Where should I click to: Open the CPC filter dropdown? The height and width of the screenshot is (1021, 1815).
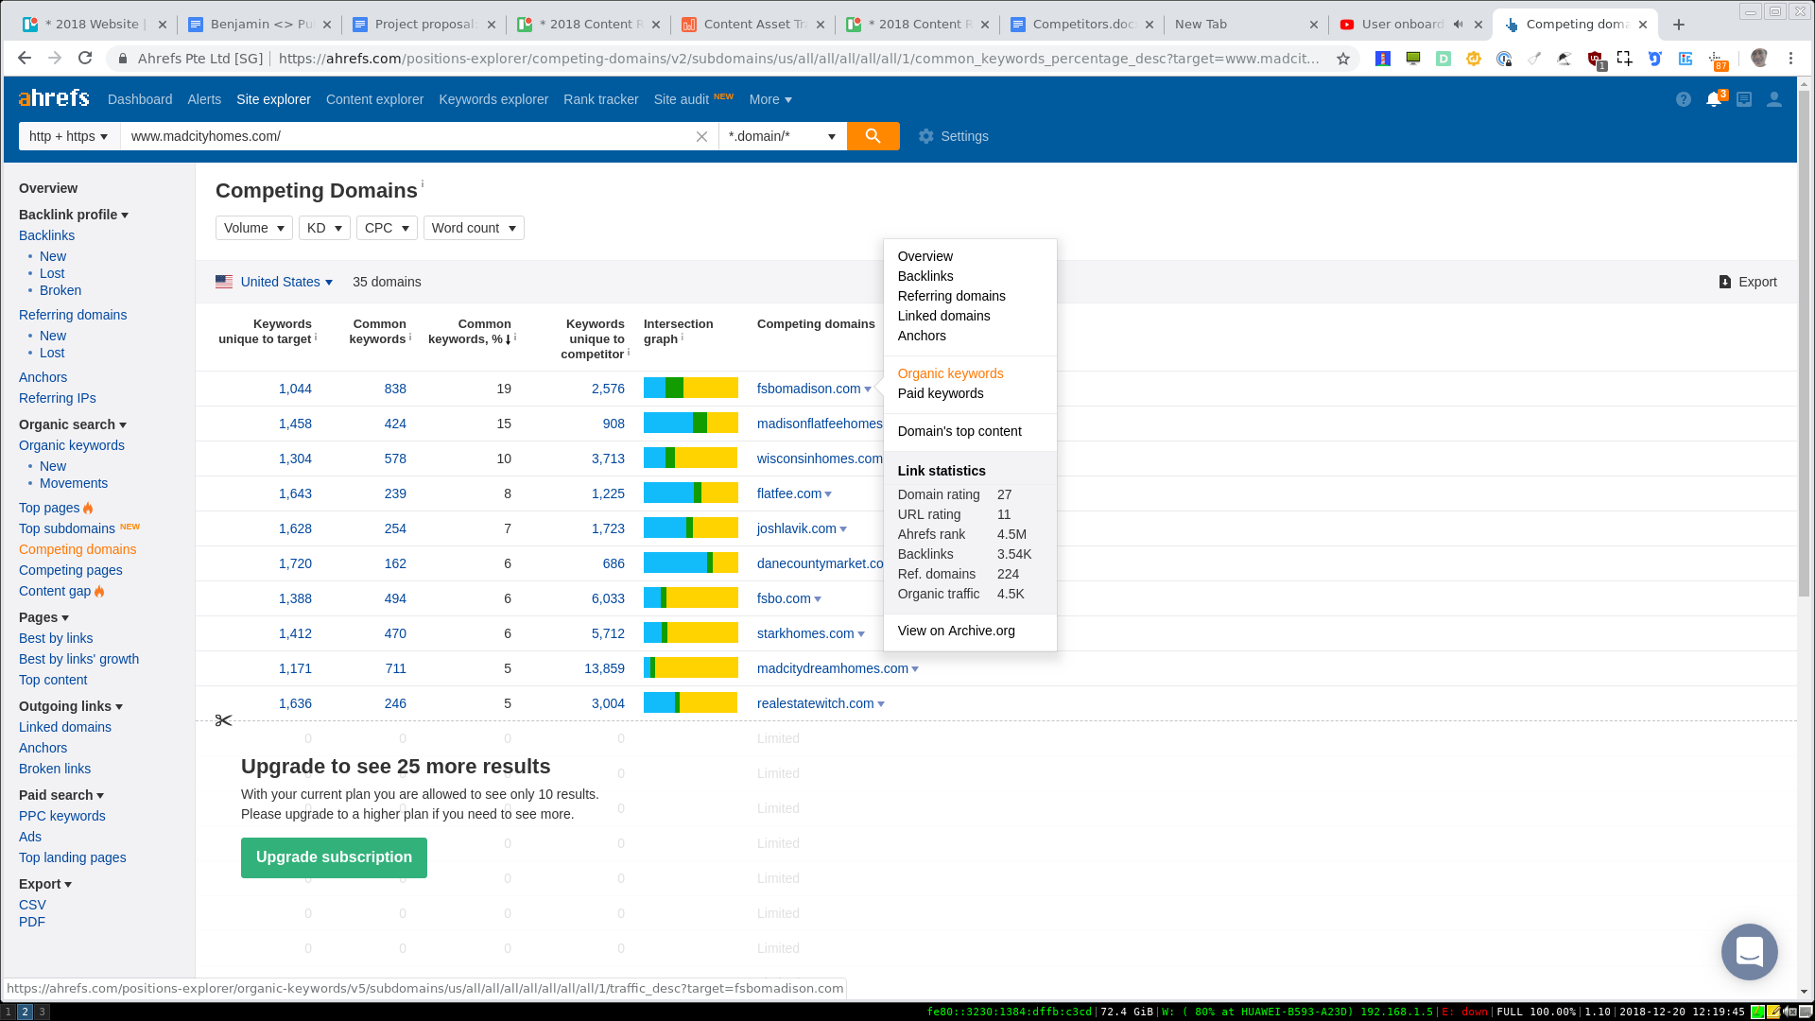387,228
